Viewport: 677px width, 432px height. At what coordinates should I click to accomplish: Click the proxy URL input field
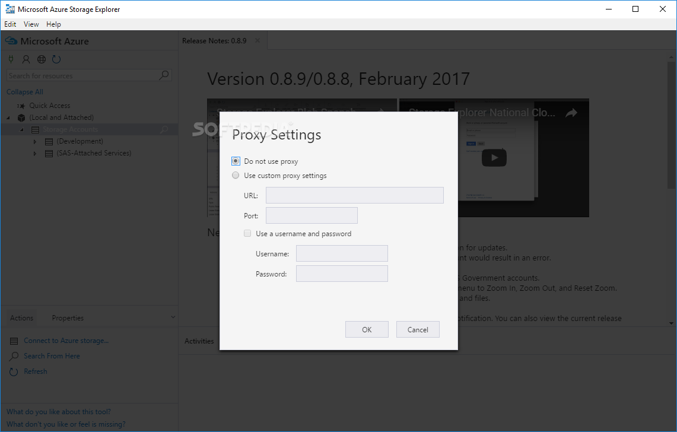(x=354, y=195)
